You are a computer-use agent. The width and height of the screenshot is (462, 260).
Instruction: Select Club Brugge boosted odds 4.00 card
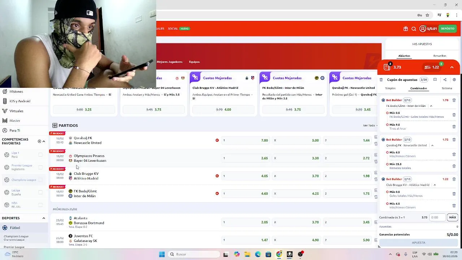[223, 110]
